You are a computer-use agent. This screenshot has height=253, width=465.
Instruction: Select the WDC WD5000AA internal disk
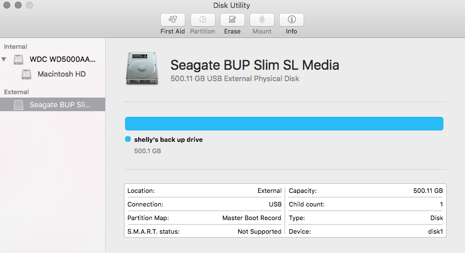63,60
